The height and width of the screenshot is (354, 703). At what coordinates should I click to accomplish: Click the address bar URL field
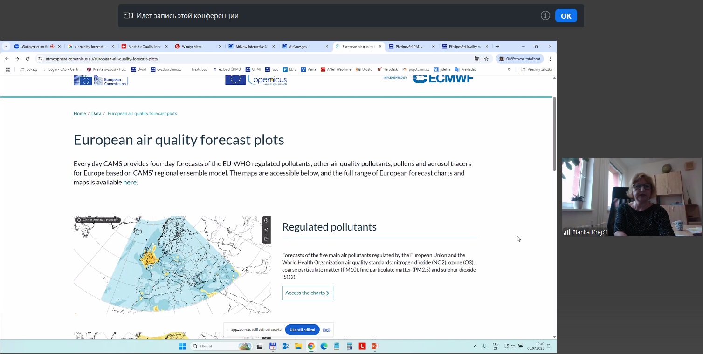click(x=233, y=59)
